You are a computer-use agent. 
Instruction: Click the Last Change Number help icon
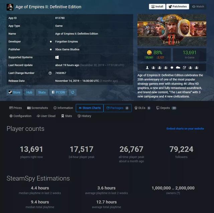[x=50, y=73]
